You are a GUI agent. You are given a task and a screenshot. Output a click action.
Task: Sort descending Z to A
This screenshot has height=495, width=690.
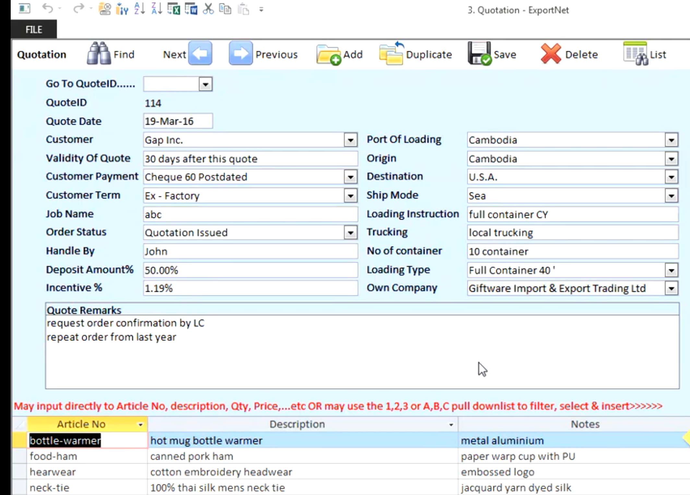click(x=157, y=9)
